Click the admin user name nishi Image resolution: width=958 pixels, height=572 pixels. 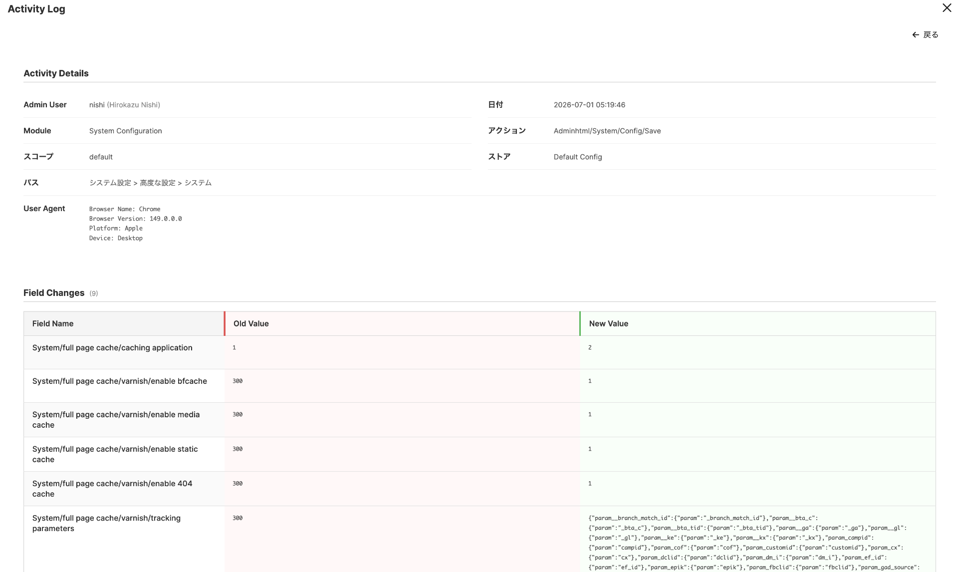click(x=97, y=105)
